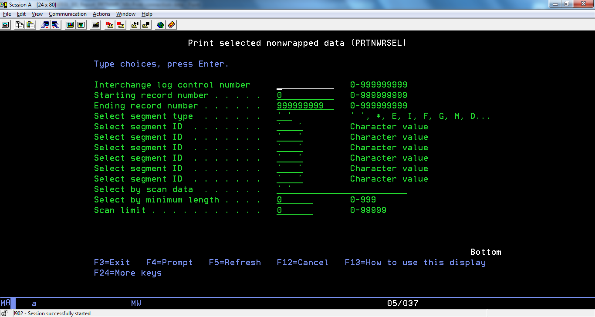Image resolution: width=595 pixels, height=317 pixels.
Task: Click the Select by minimum length field
Action: (295, 200)
